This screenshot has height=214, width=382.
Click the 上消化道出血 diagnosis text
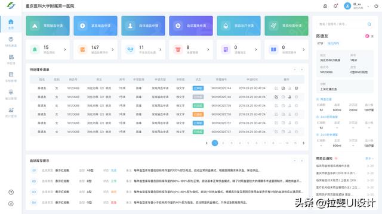click(x=328, y=89)
